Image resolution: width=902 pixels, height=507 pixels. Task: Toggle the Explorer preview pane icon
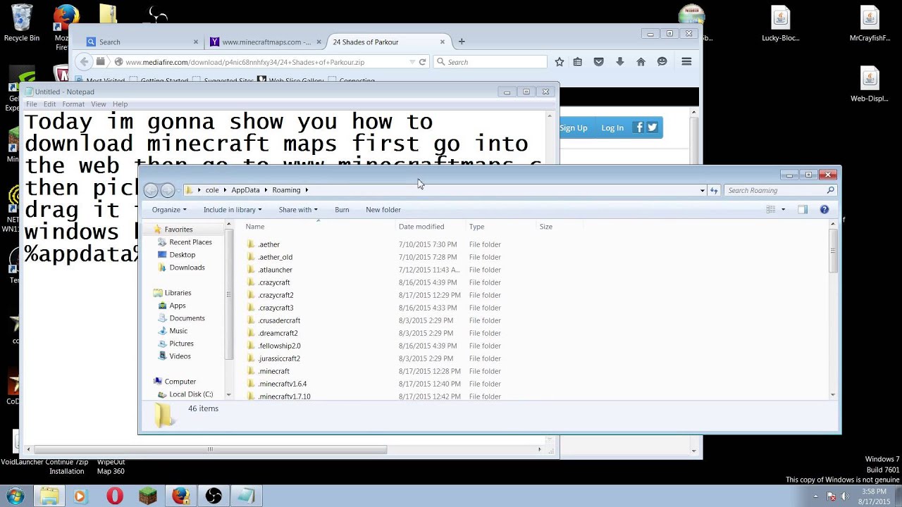pos(803,209)
